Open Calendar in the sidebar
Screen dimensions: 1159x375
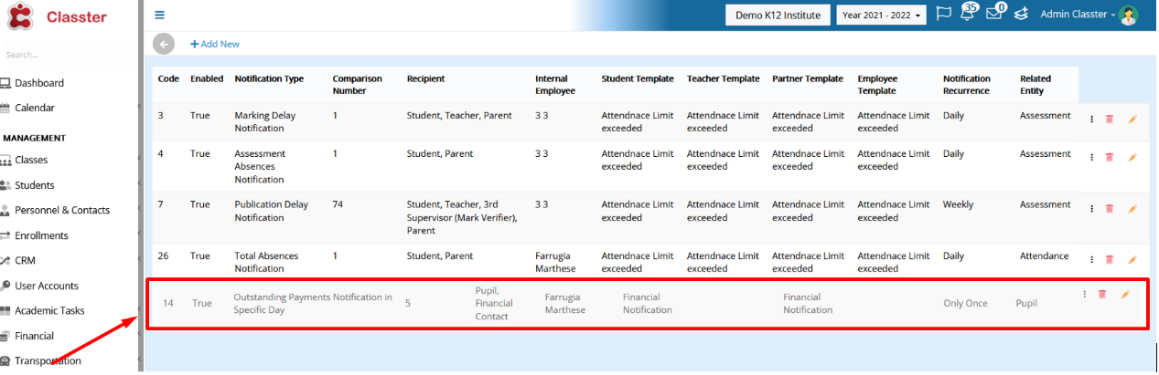tap(35, 108)
